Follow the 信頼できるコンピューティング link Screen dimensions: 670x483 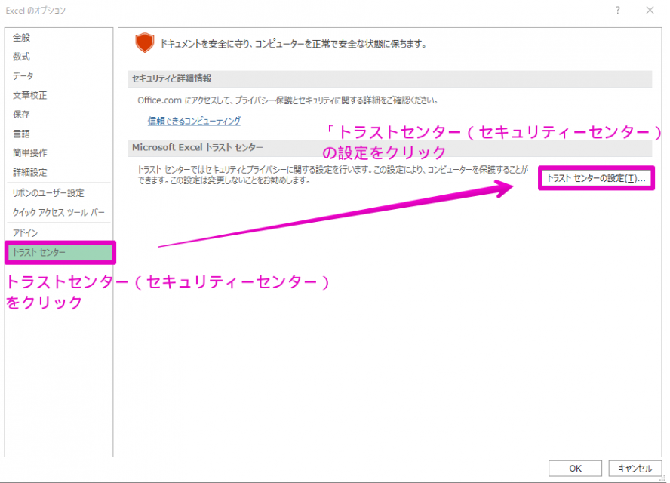coord(194,121)
